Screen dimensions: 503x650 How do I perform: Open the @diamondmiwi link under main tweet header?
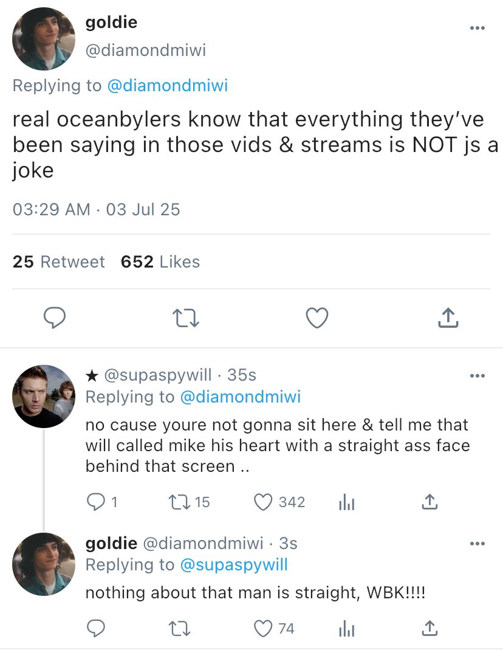[167, 86]
